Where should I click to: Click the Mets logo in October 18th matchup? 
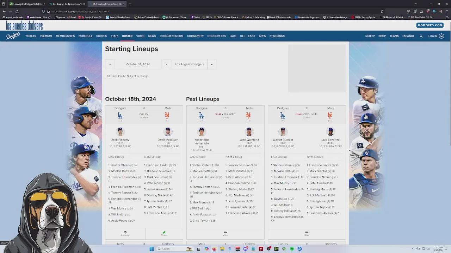[167, 115]
